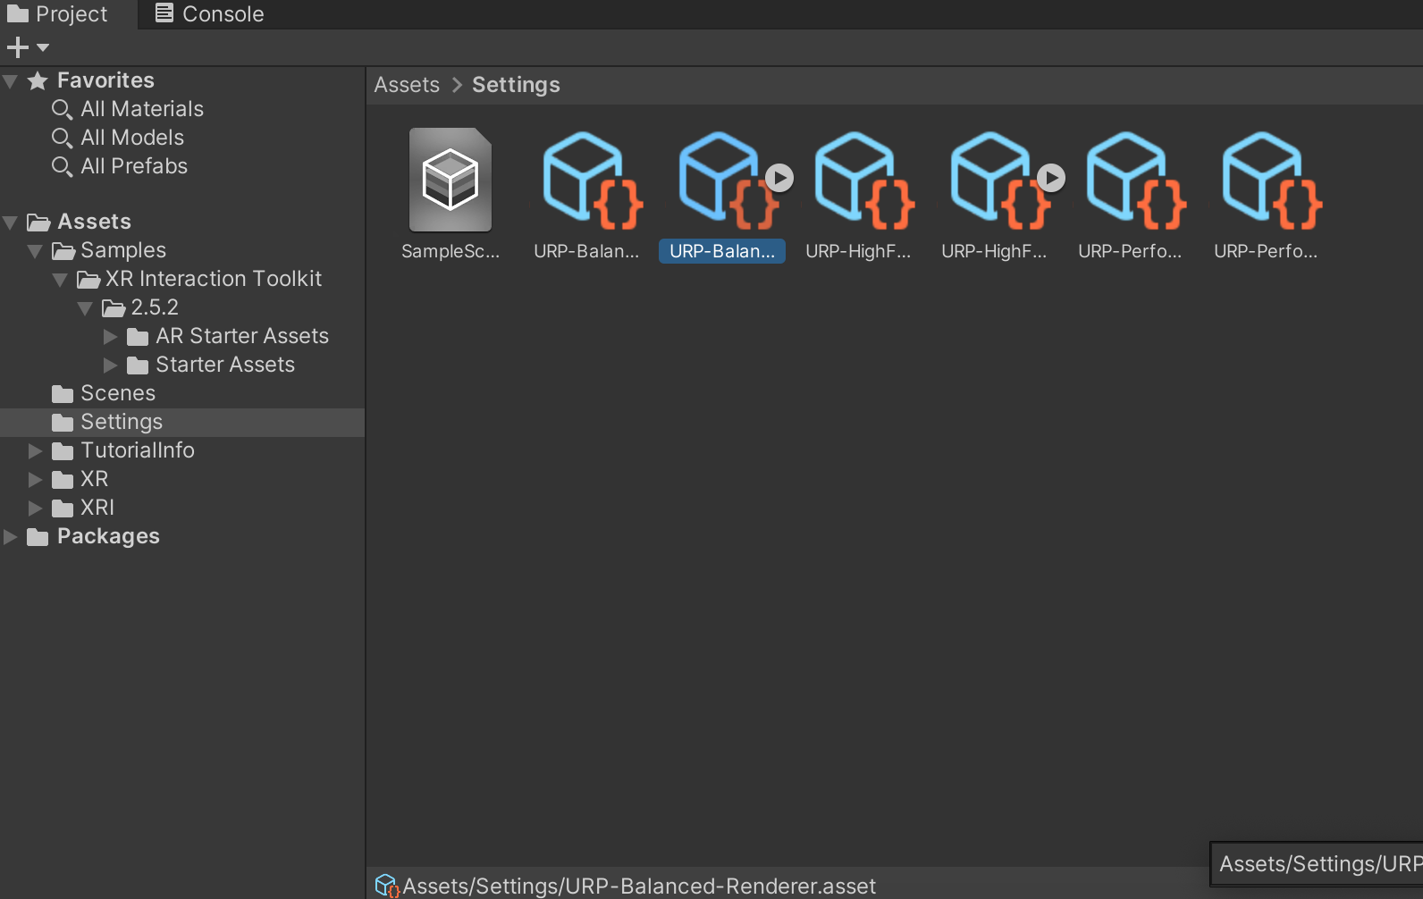Select the AR Starter Assets folder icon

point(138,337)
